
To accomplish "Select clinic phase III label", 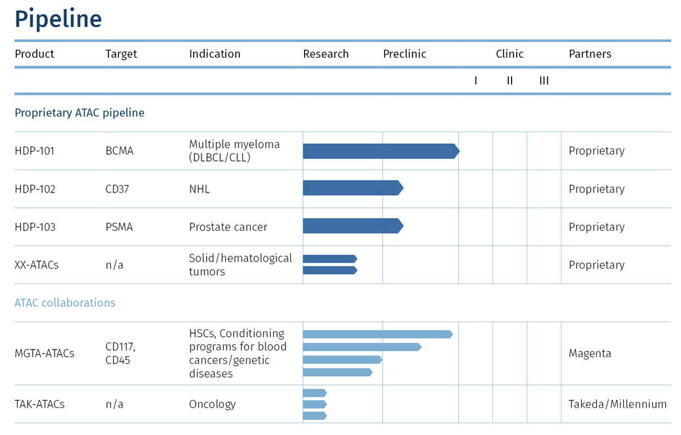I will [544, 81].
